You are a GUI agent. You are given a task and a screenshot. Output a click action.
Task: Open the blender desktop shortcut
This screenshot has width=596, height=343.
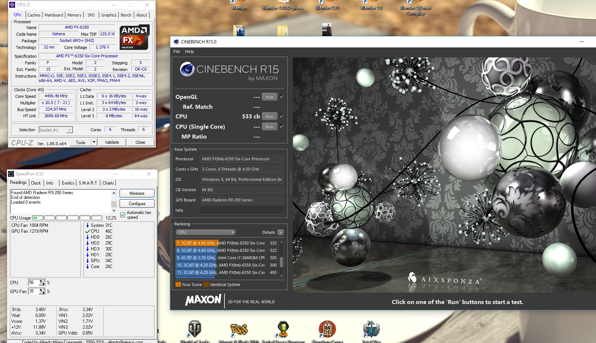tap(239, 5)
